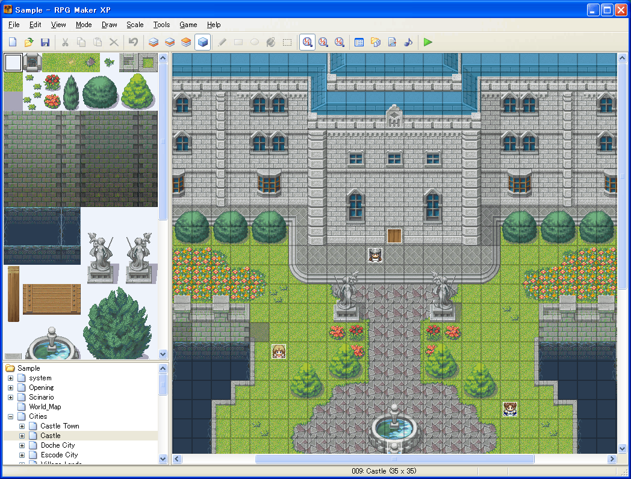Pick the round green bush tile
Image resolution: width=631 pixels, height=479 pixels.
tap(100, 92)
